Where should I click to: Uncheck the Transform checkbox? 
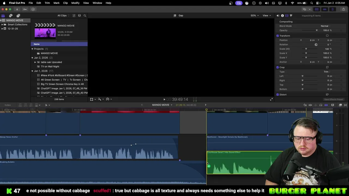coord(278,36)
